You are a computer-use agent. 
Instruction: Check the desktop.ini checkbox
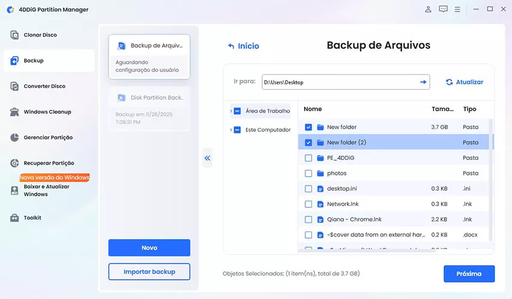click(308, 189)
